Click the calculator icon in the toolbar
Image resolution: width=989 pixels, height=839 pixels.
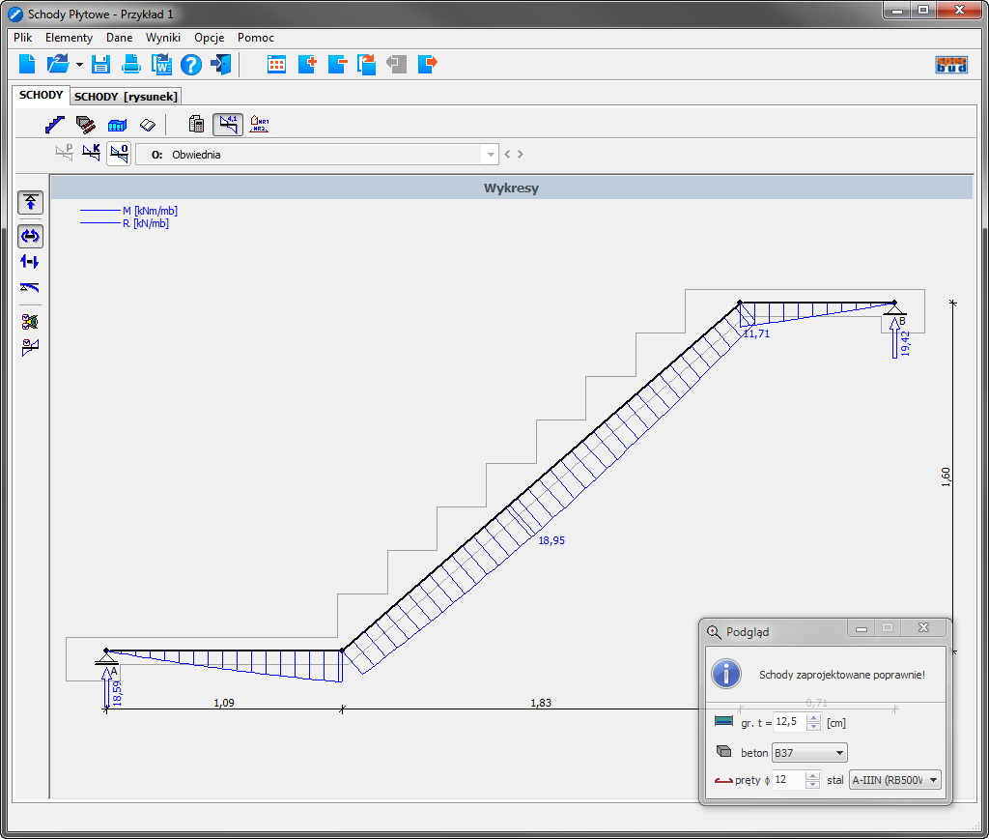(196, 125)
